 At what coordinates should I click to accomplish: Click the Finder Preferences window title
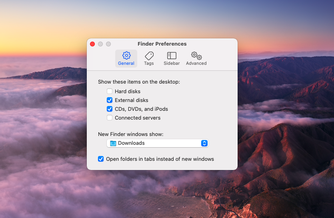tap(162, 44)
